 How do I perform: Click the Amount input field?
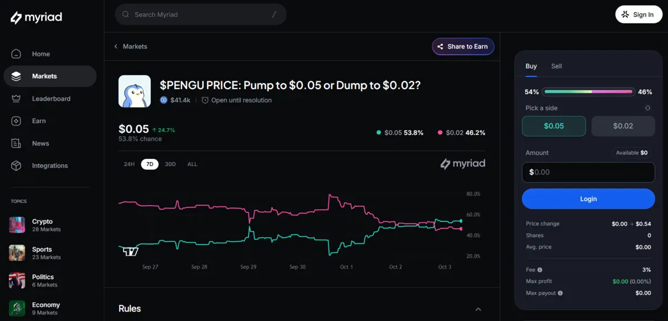pyautogui.click(x=588, y=172)
